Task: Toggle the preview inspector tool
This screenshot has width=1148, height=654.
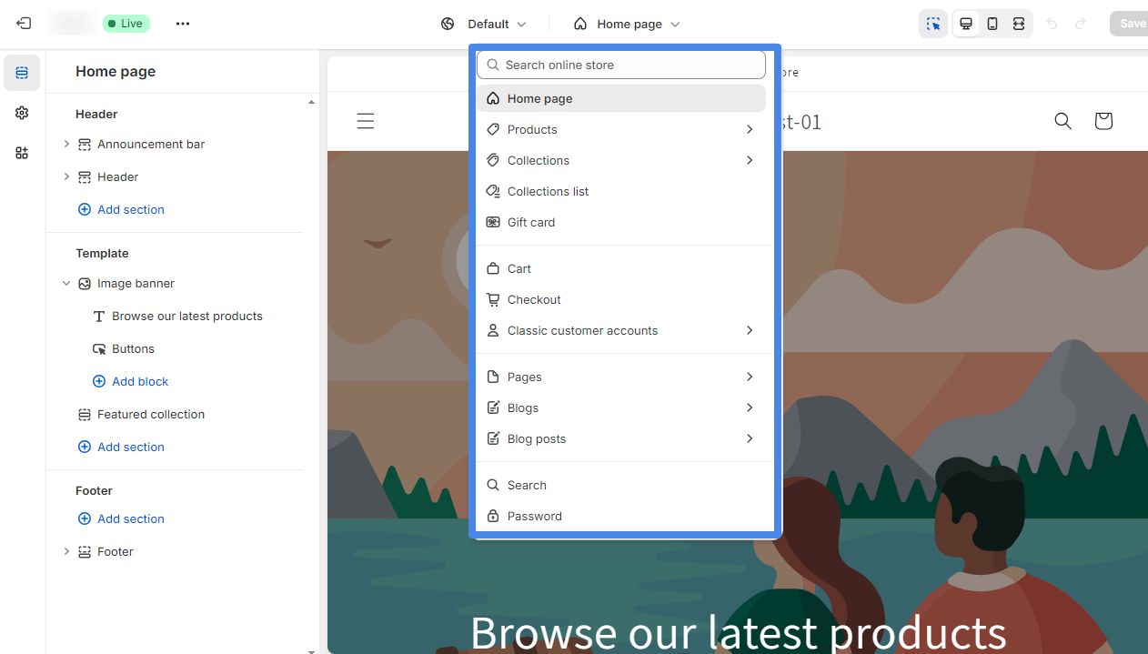Action: click(933, 24)
